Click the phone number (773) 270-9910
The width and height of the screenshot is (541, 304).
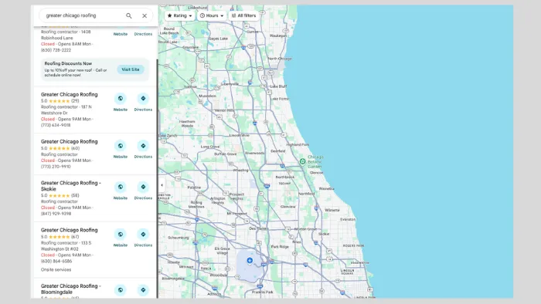56,167
